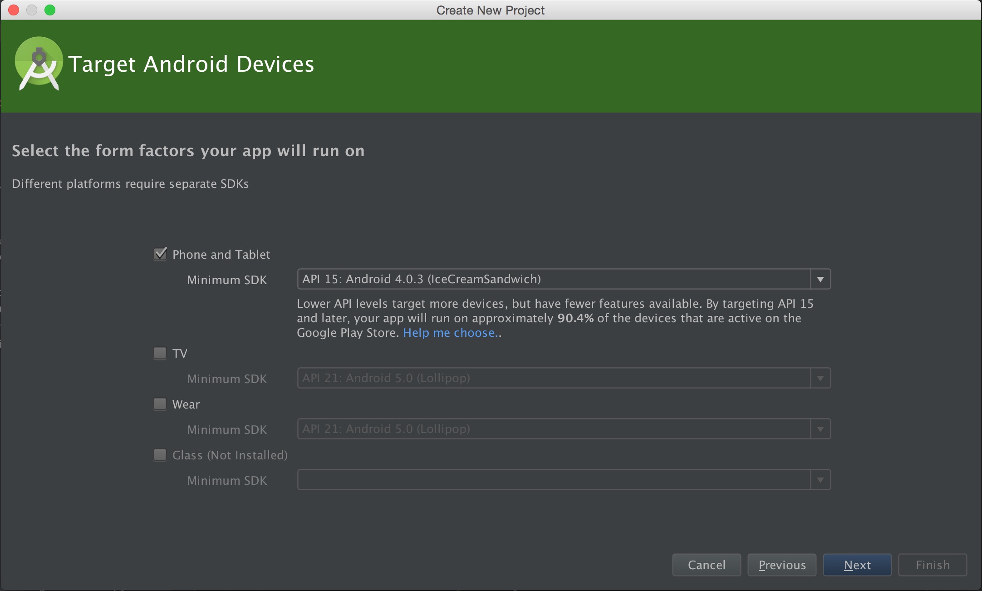982x591 pixels.
Task: Toggle the Glass (Not Installed) checkbox
Action: click(x=160, y=454)
